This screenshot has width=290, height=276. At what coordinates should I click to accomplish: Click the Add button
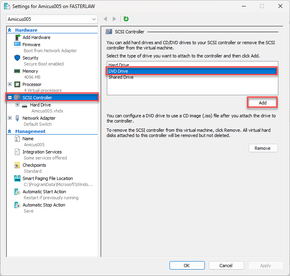262,103
